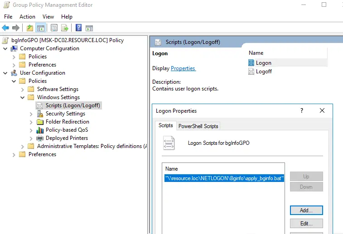
Task: Expand Policies under Computer Configuration
Action: click(x=14, y=57)
